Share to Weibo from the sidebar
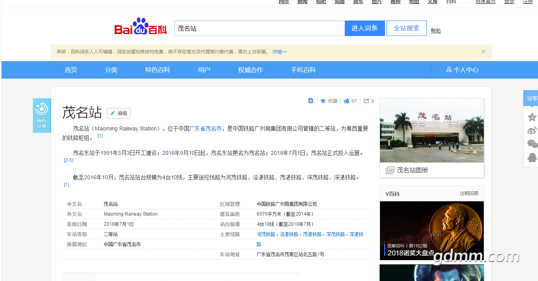The height and width of the screenshot is (281, 538). tap(532, 130)
